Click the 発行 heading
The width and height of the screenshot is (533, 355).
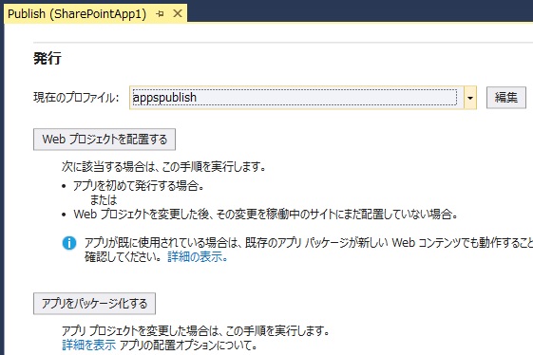(x=48, y=58)
